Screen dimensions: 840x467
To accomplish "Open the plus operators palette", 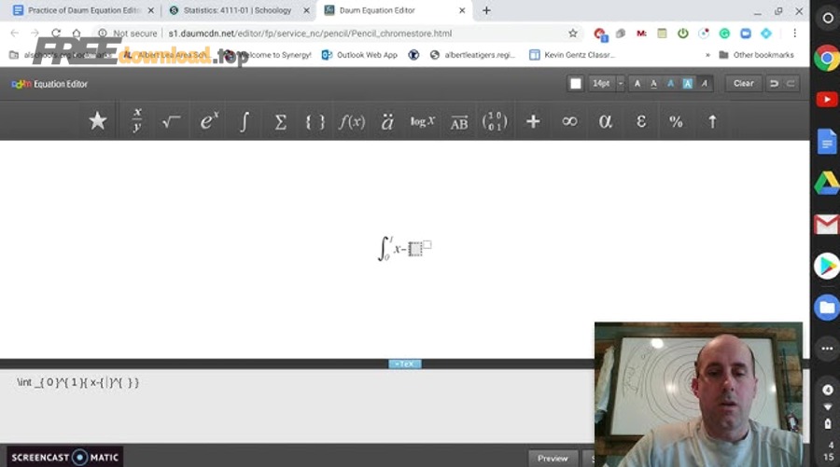I will coord(533,121).
